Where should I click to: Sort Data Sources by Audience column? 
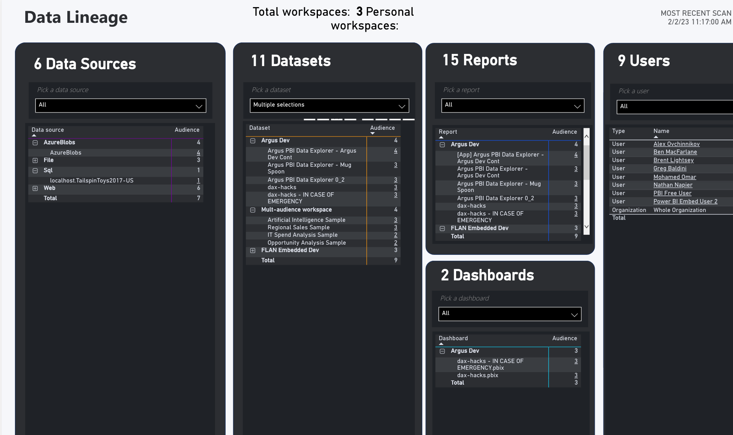point(187,130)
